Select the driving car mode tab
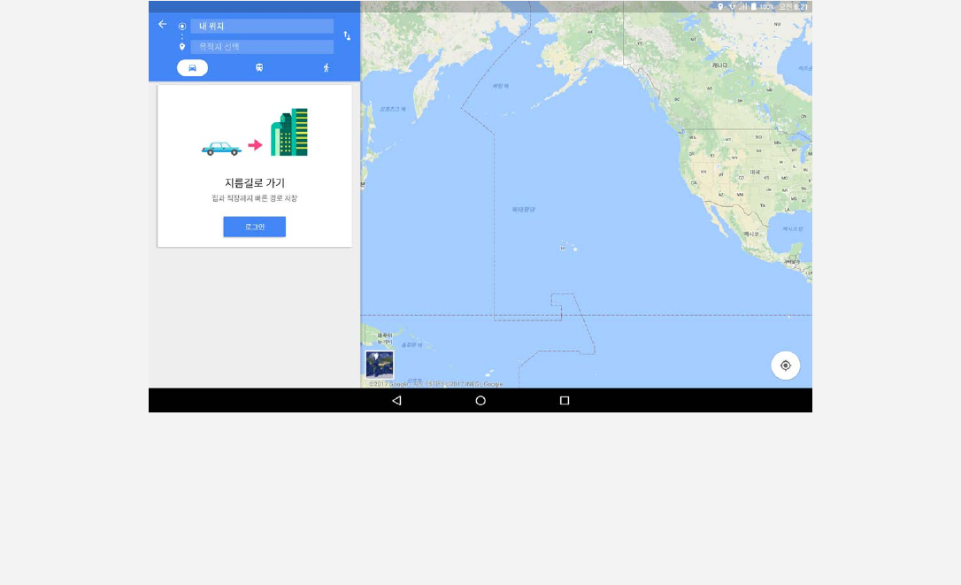The height and width of the screenshot is (585, 961). click(x=192, y=68)
